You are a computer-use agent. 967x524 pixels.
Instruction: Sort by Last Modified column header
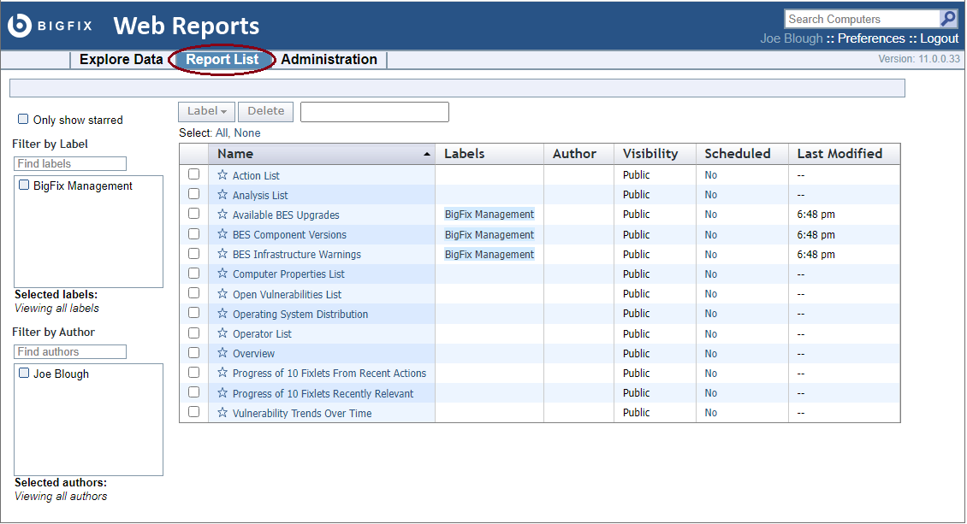tap(844, 154)
